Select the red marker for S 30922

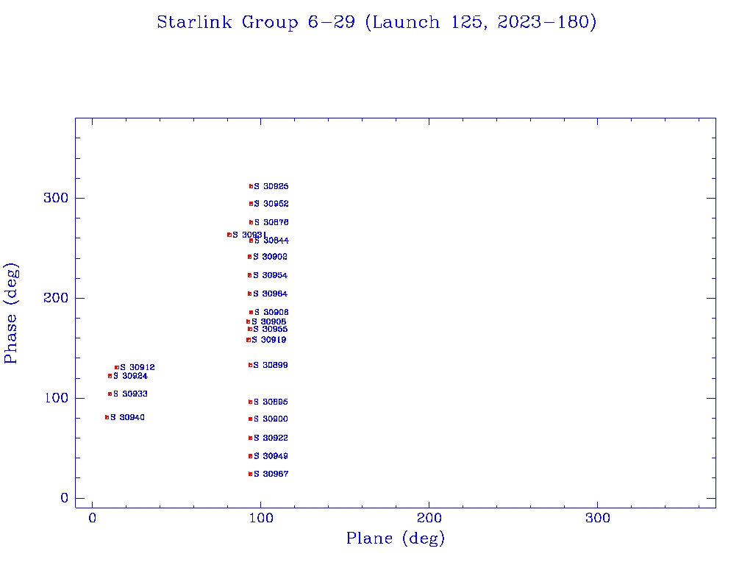click(250, 438)
